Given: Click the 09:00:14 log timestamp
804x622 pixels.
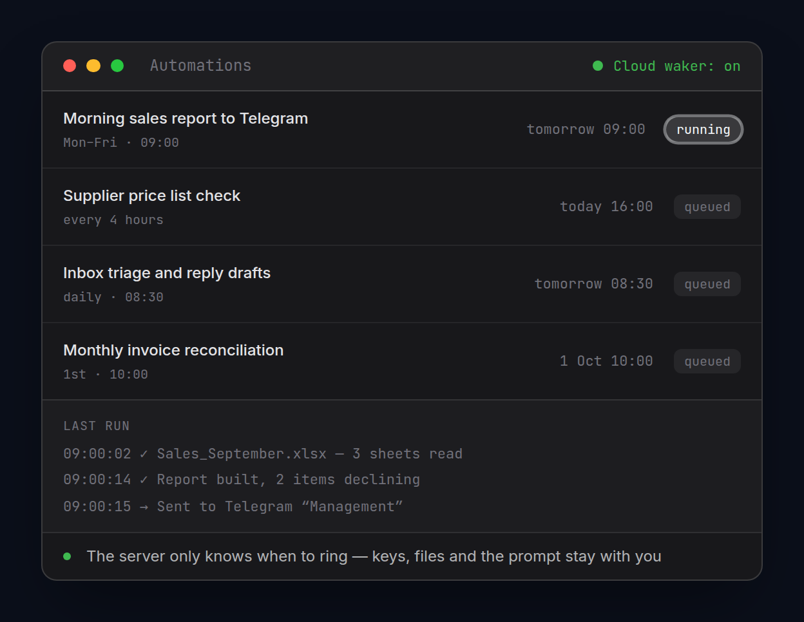Looking at the screenshot, I should point(97,480).
